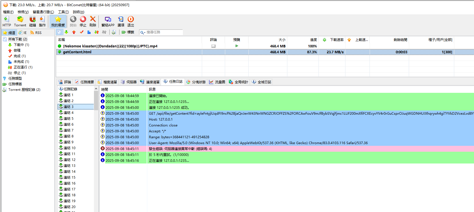This screenshot has height=212, width=474.
Task: Click the 刪除 delete X icon
Action: click(93, 21)
